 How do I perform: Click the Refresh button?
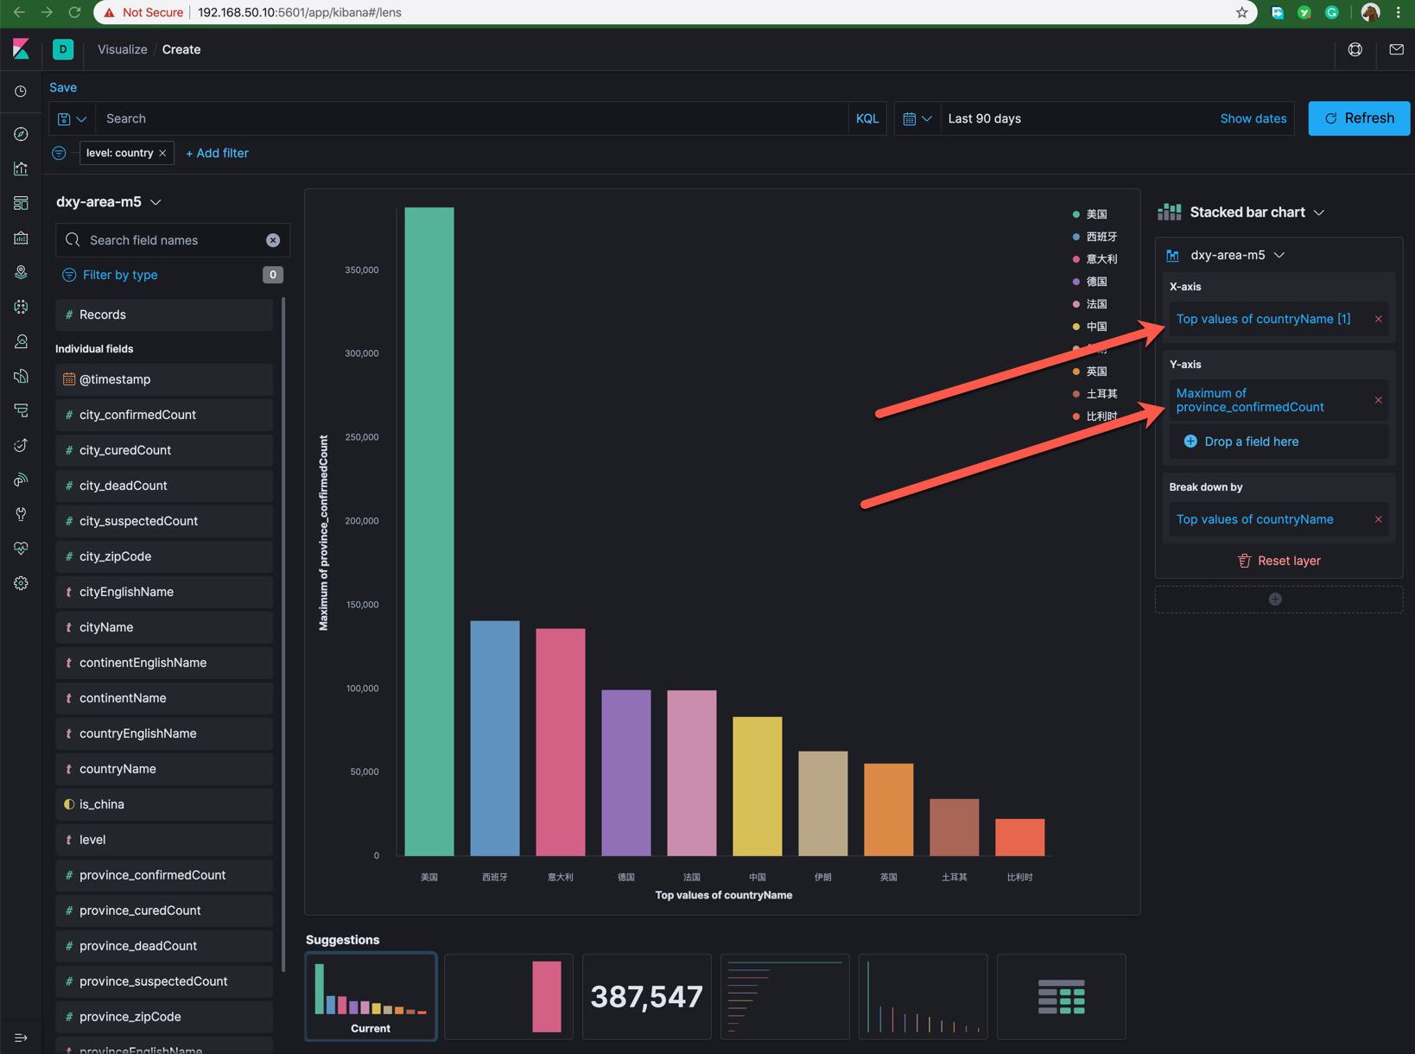pyautogui.click(x=1358, y=118)
